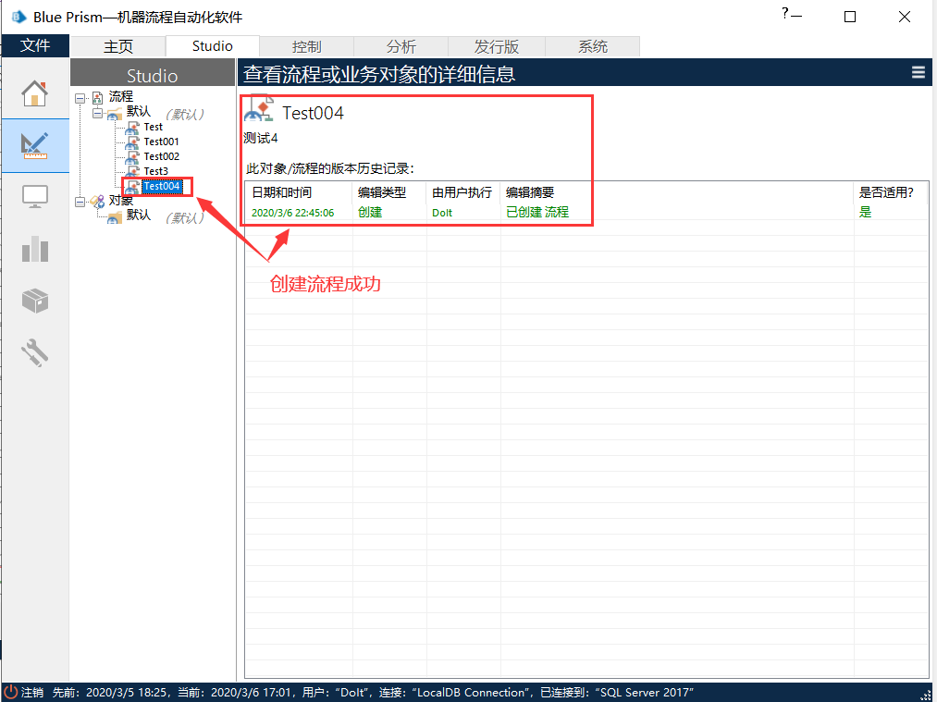Viewport: 937px width, 702px height.
Task: Select the Studio pencil-and-ruler sidebar icon
Action: [34, 146]
